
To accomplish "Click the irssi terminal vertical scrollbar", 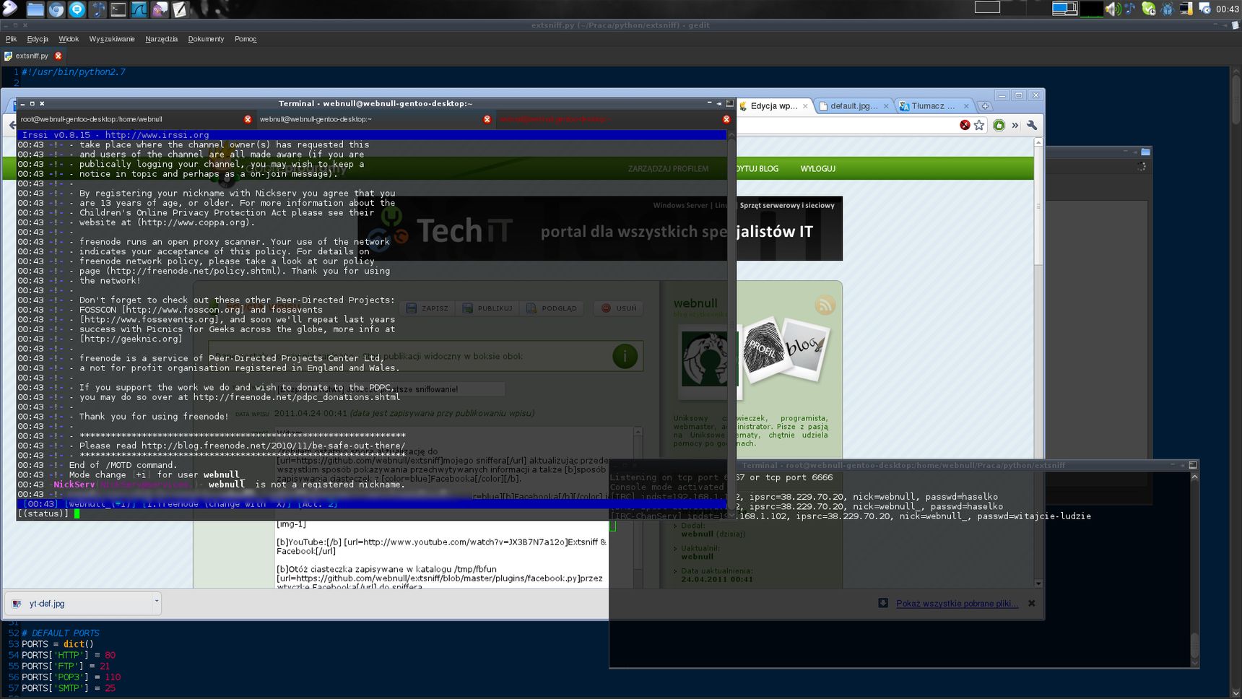I will pyautogui.click(x=731, y=325).
